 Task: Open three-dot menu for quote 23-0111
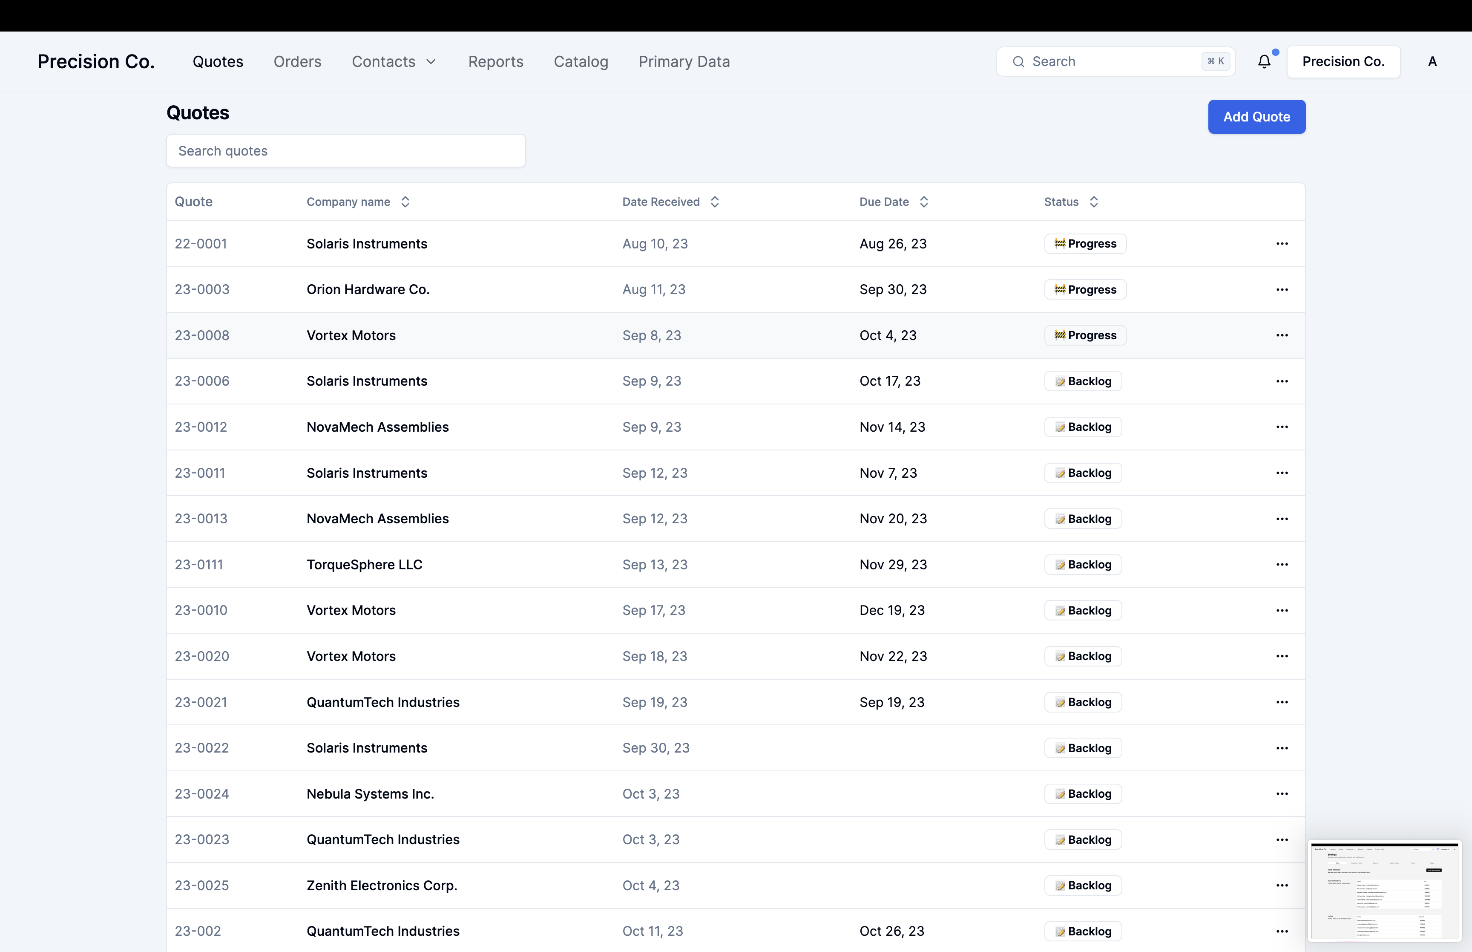(1282, 564)
